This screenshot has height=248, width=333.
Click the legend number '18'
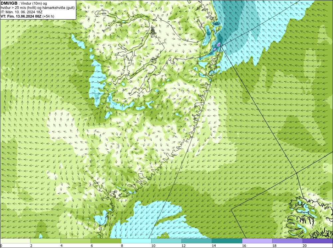[x=274, y=246]
